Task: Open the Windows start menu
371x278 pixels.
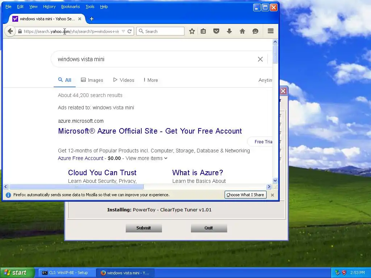Action: [x=17, y=273]
